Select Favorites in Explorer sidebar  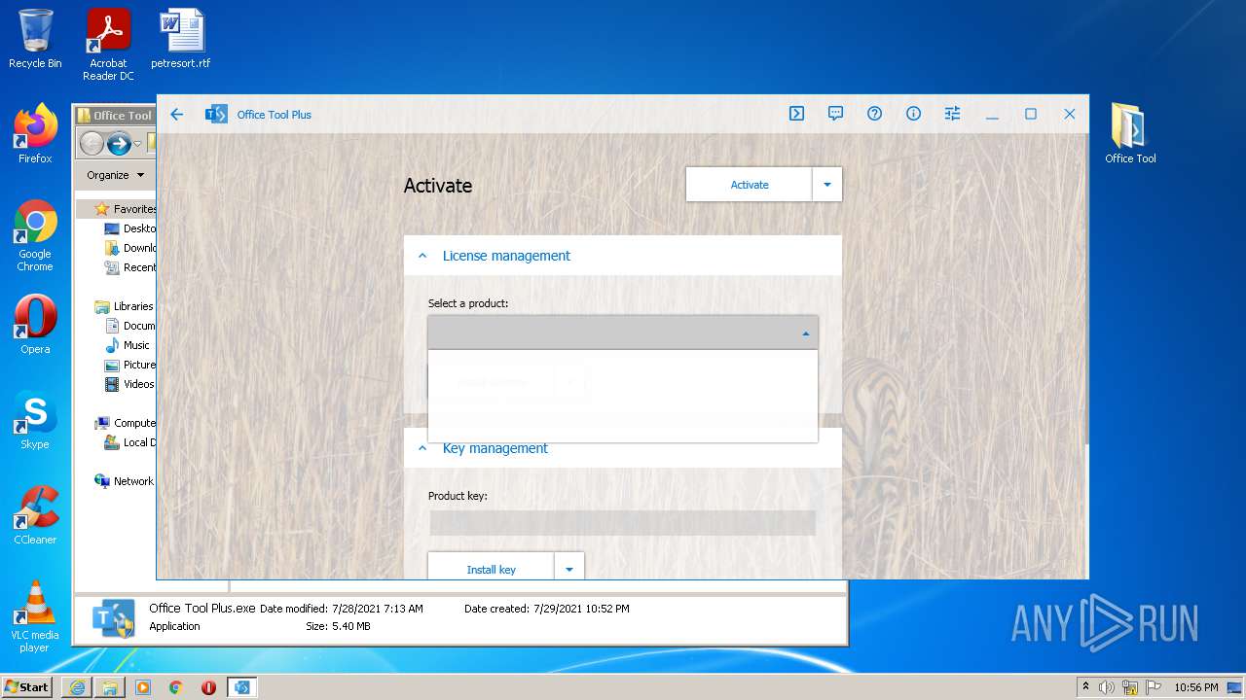pyautogui.click(x=125, y=209)
